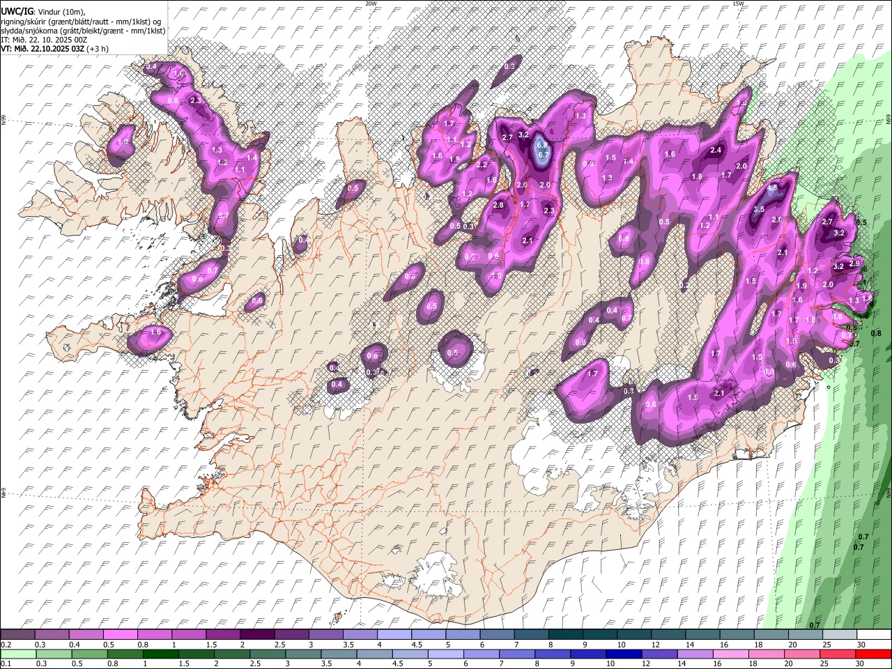This screenshot has width=892, height=669.
Task: Click the "VT: Mið. 22.10.2025 03Z (+3 h)" line
Action: pos(55,49)
